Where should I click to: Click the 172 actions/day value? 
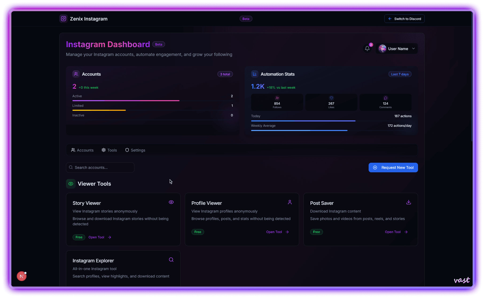400,126
